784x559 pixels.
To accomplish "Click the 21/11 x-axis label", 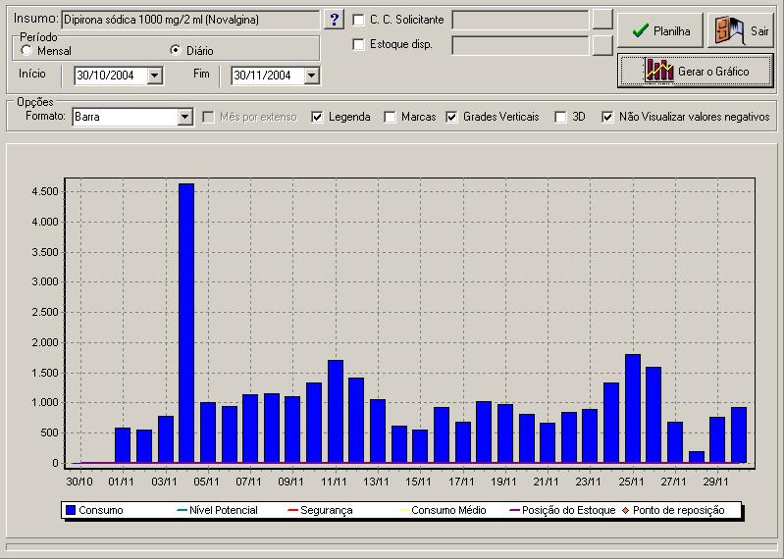I will coord(546,482).
